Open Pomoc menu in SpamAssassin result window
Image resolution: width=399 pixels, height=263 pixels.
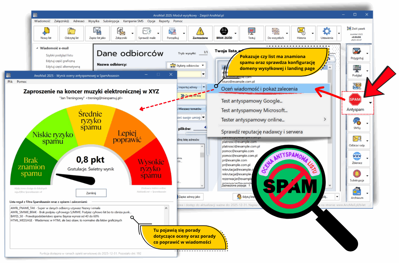pos(22,81)
